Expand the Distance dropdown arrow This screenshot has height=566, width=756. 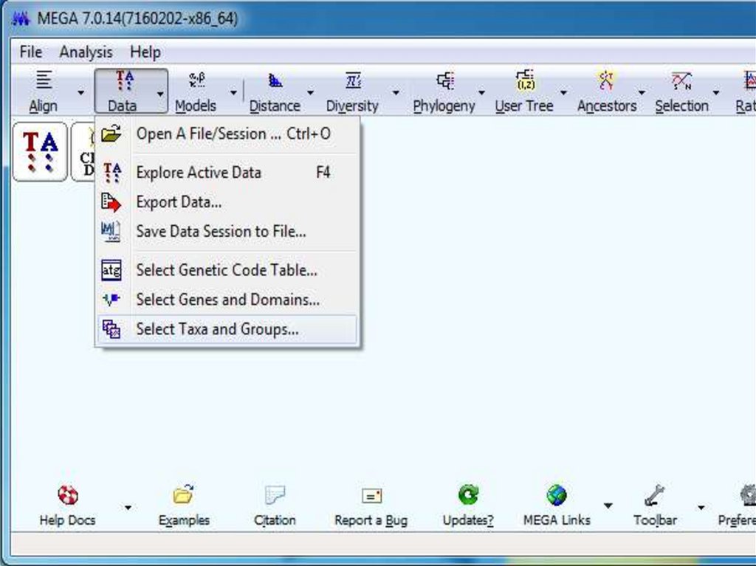(x=310, y=92)
